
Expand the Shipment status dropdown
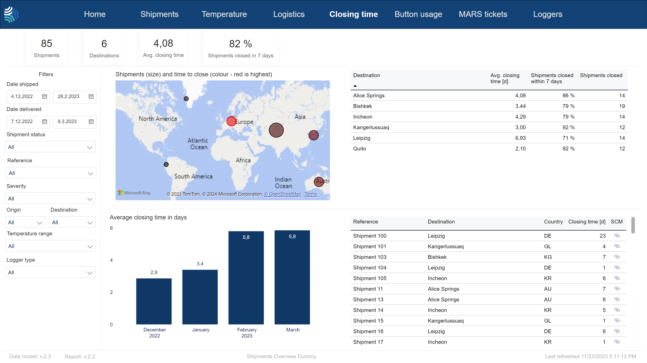point(50,147)
